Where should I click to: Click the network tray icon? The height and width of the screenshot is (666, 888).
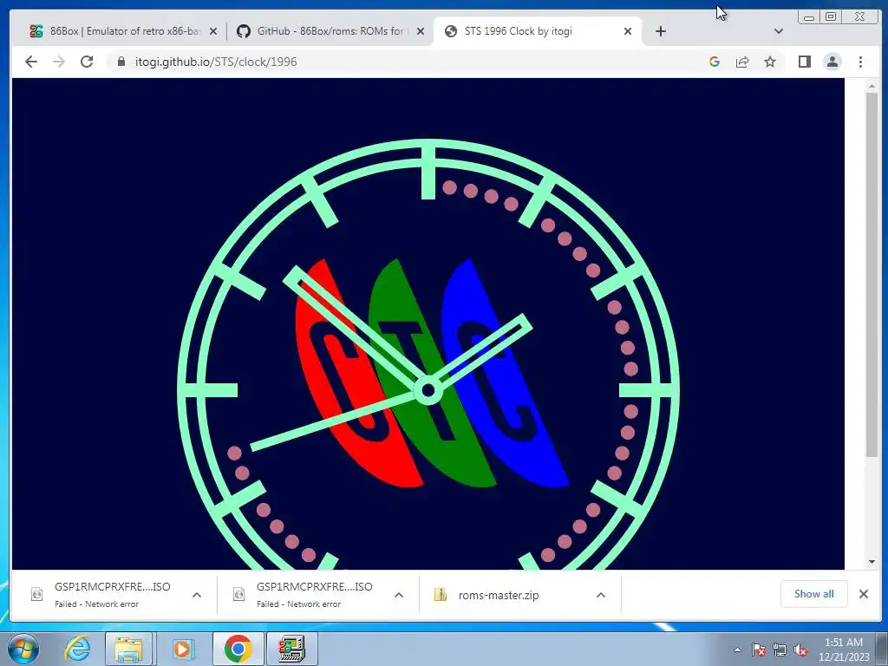coord(780,650)
